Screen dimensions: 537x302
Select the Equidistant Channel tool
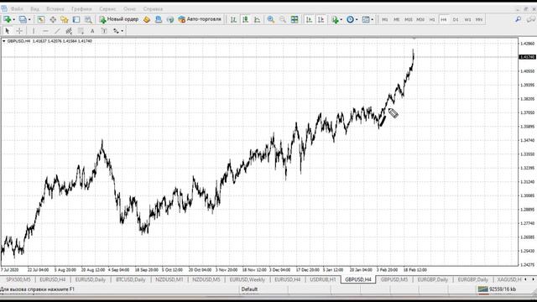point(69,31)
